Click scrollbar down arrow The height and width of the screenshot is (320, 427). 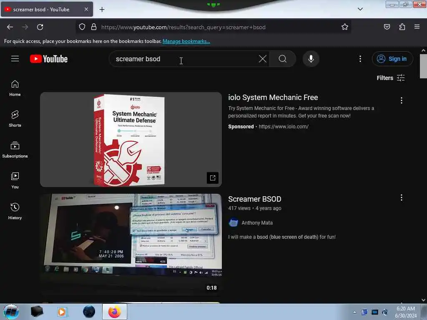[x=423, y=300]
